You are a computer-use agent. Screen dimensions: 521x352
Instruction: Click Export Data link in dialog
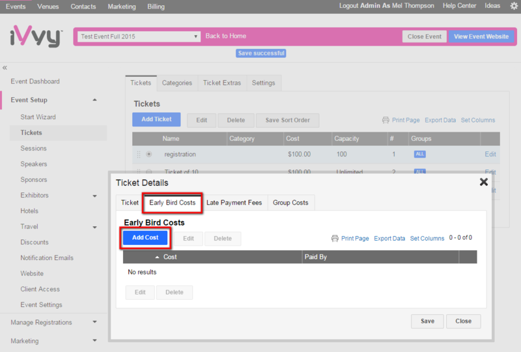(389, 238)
